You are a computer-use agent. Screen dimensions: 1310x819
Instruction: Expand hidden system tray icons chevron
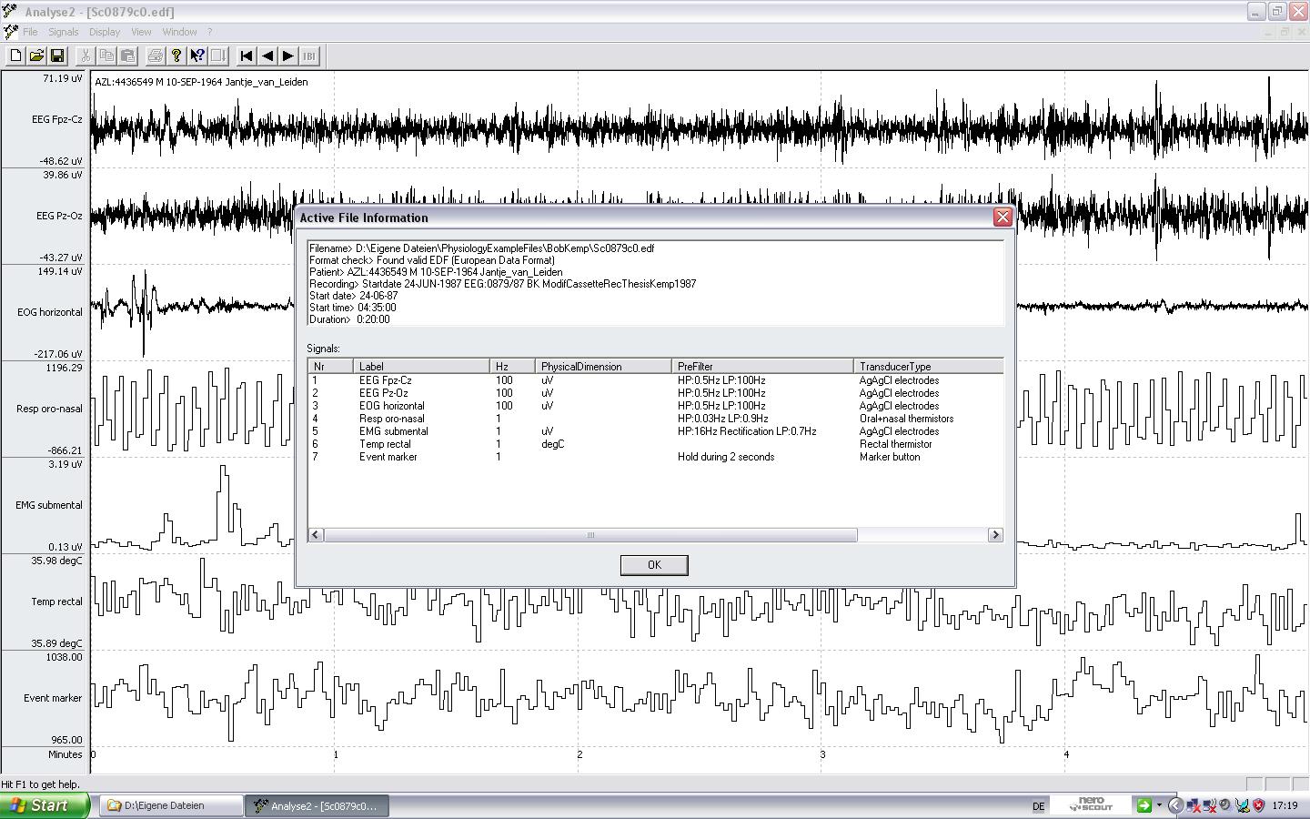(x=1174, y=805)
